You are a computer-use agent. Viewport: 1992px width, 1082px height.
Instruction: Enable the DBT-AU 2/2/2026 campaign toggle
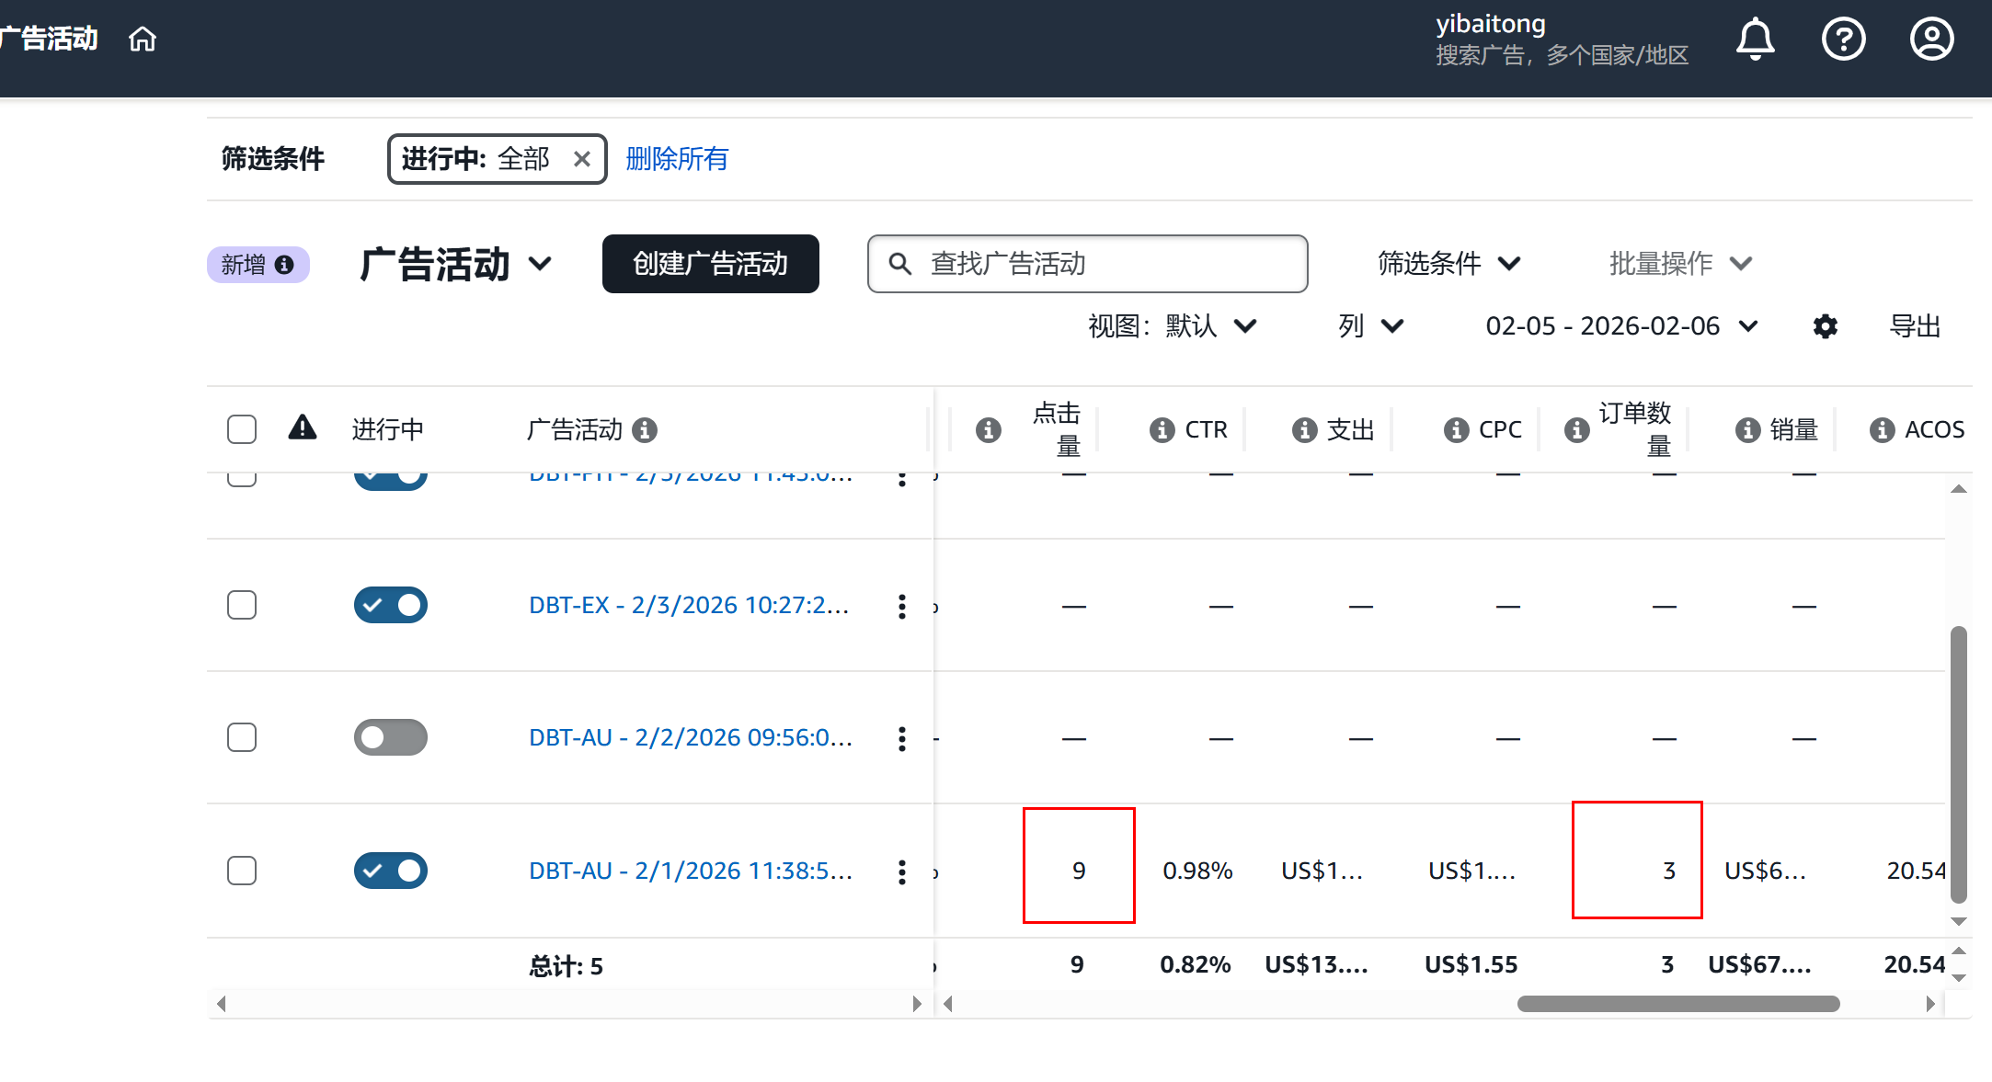click(391, 737)
